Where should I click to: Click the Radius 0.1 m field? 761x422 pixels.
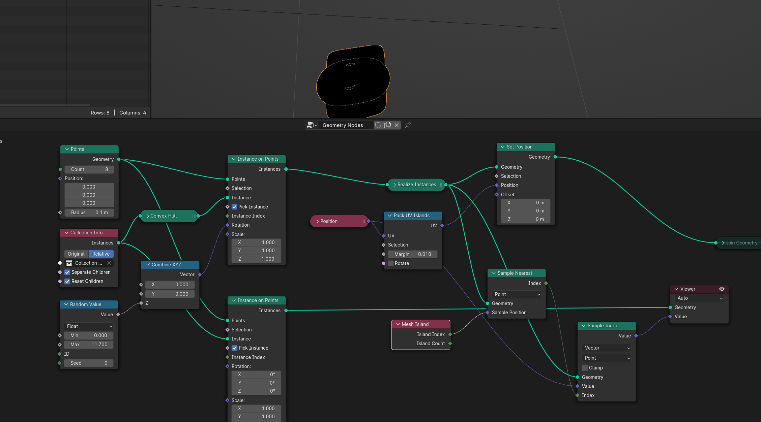point(89,213)
